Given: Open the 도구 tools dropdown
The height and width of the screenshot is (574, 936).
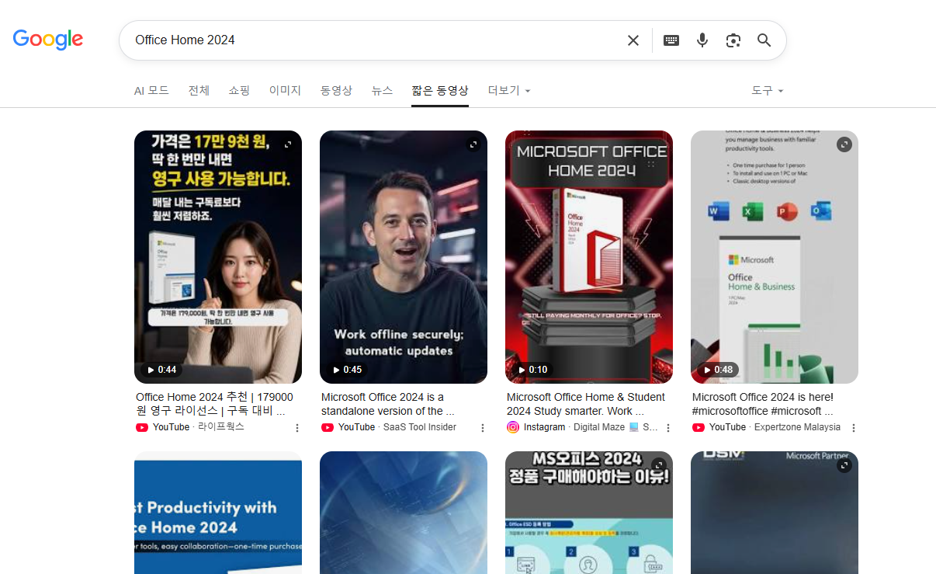Looking at the screenshot, I should pyautogui.click(x=768, y=91).
